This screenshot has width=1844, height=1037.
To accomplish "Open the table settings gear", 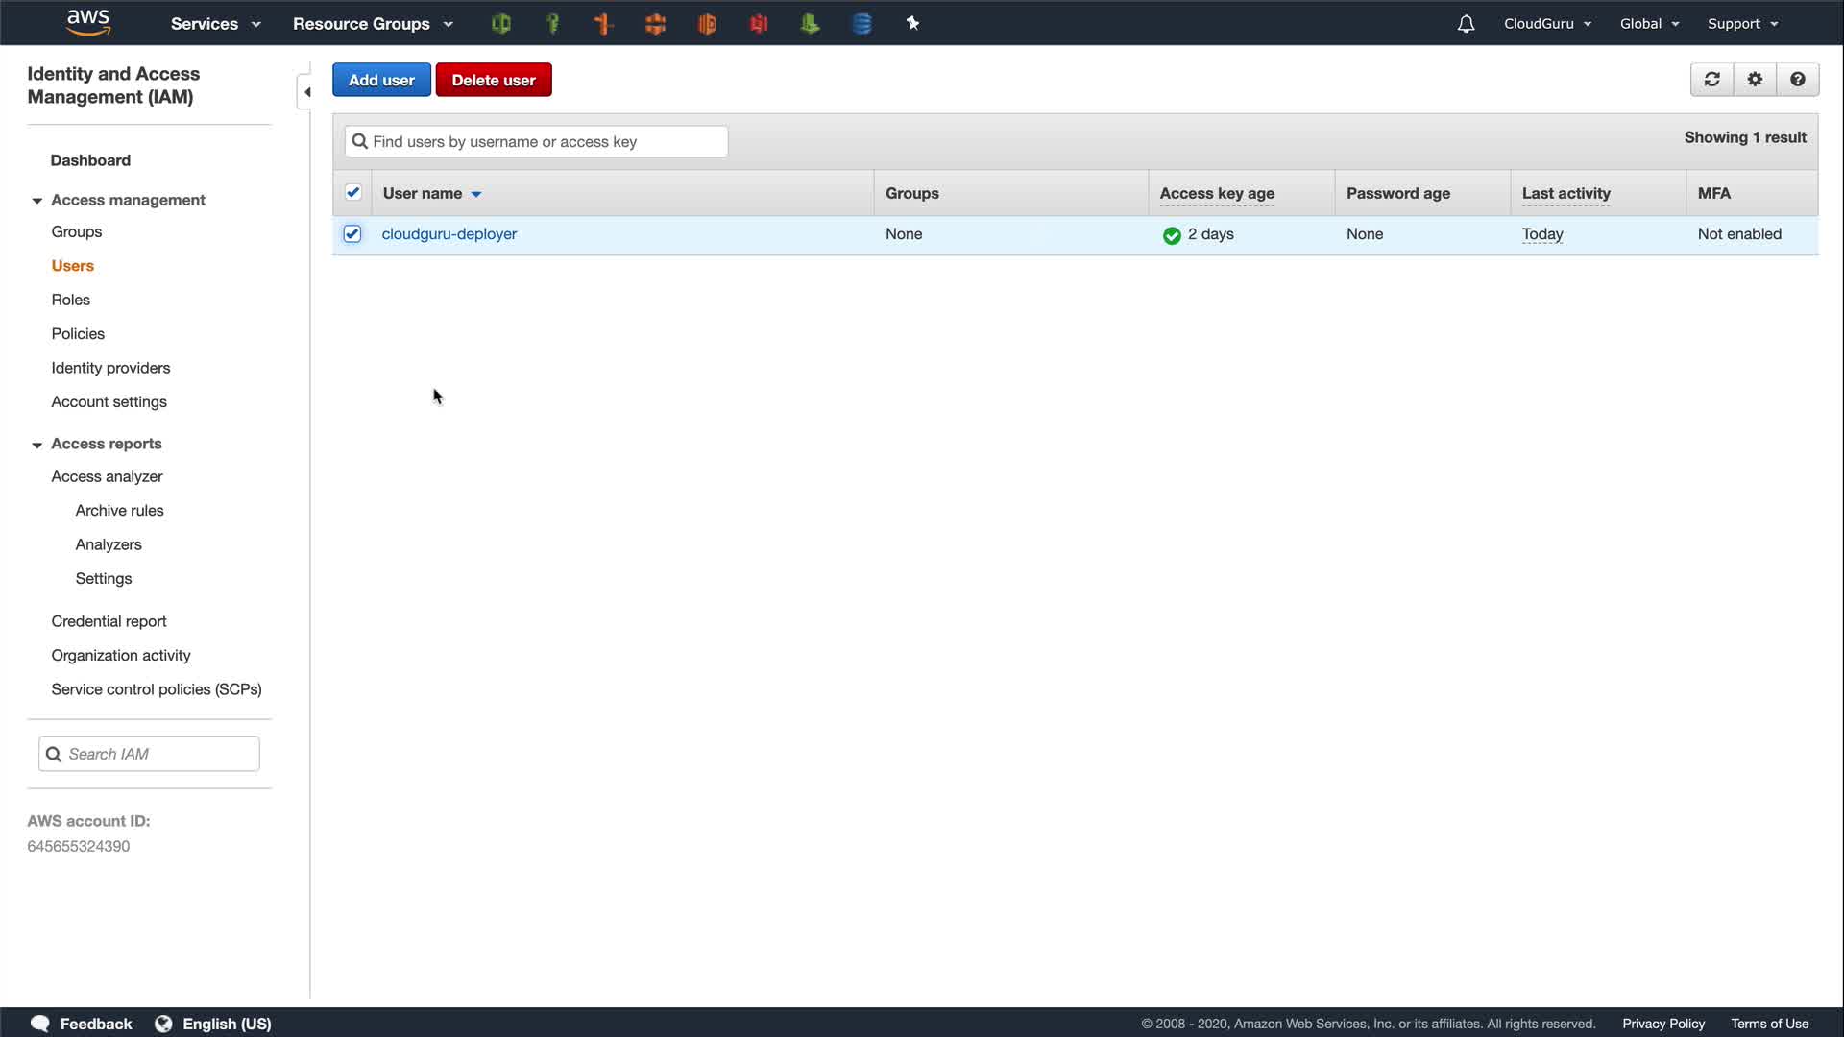I will coord(1755,80).
